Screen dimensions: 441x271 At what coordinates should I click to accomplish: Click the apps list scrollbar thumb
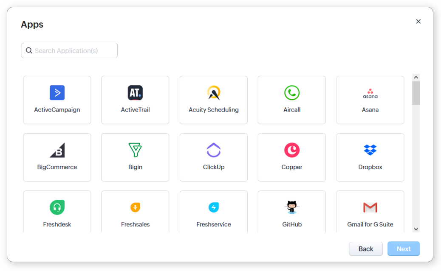416,93
